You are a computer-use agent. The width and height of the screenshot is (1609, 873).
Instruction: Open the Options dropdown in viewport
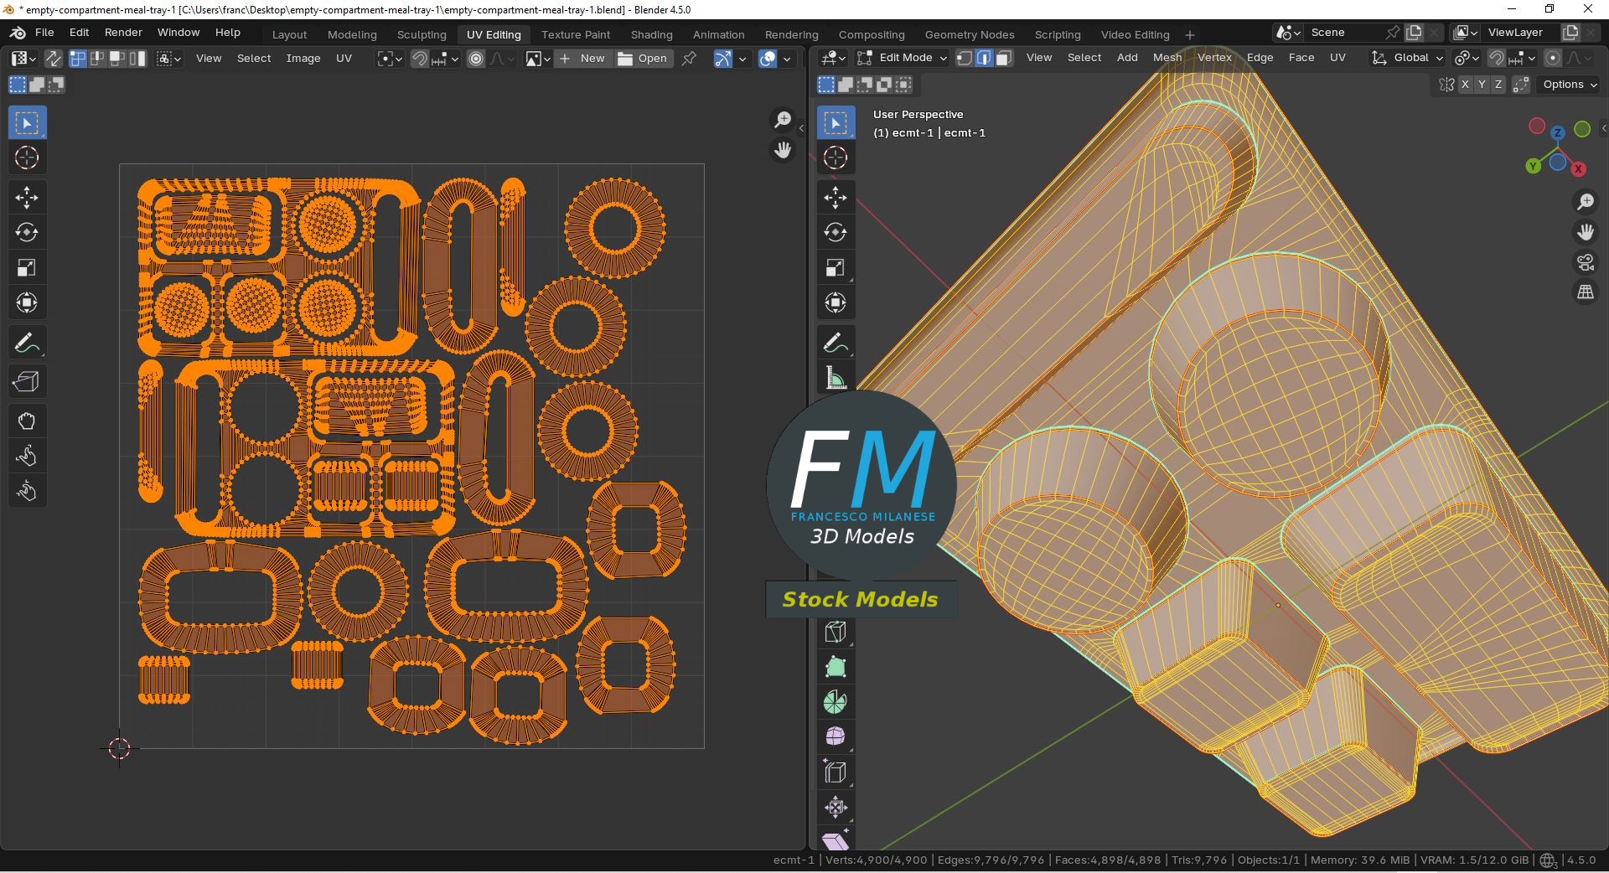point(1569,85)
